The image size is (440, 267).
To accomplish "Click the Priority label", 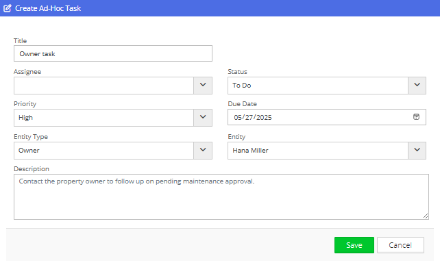I will coord(25,104).
